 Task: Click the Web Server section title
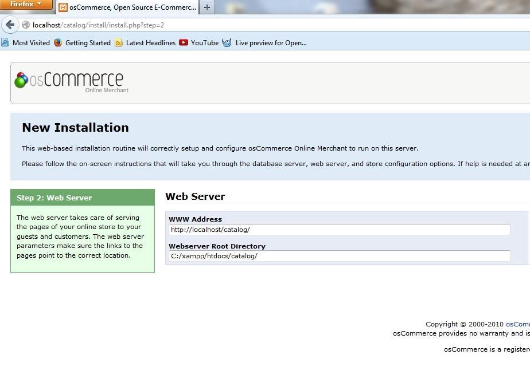(x=195, y=196)
